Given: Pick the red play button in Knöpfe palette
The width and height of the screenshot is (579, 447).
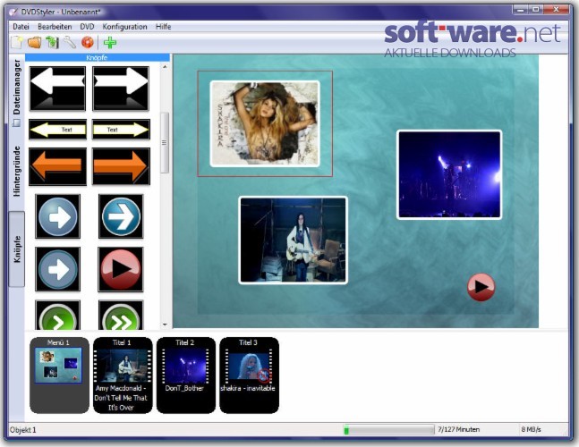Looking at the screenshot, I should click(121, 270).
